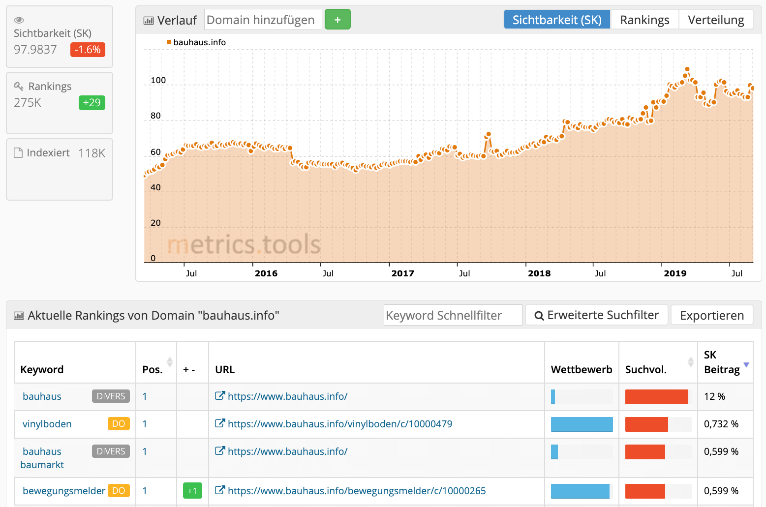Sort by Suchvol. column arrows

691,362
